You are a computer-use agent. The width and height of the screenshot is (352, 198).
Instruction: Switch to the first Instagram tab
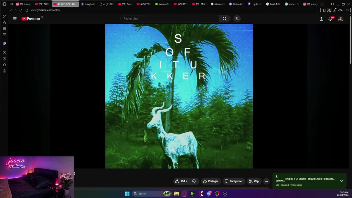pyautogui.click(x=23, y=4)
